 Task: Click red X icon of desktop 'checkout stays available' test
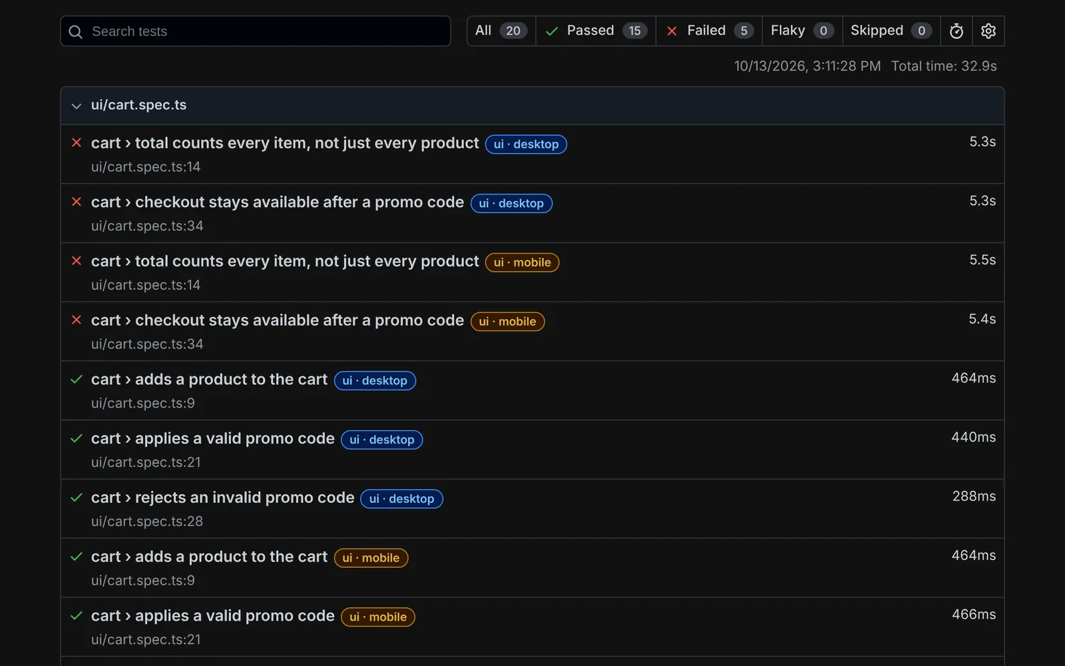[77, 202]
